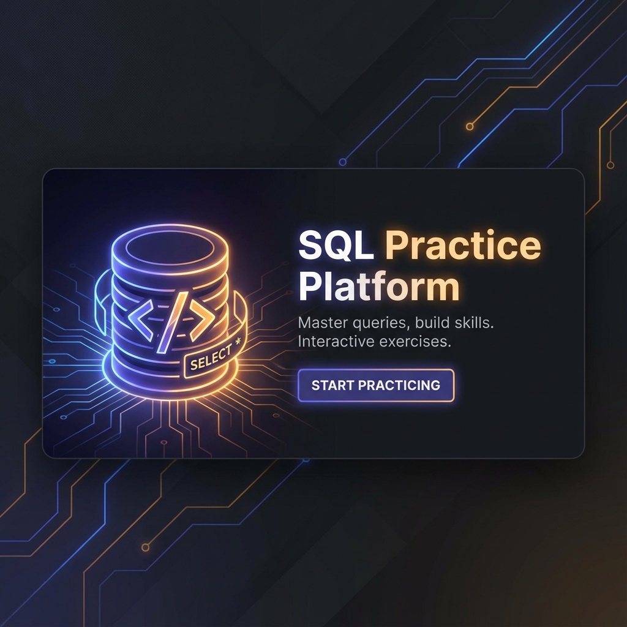
Task: Click "Master queries, build skills." text
Action: 396,322
